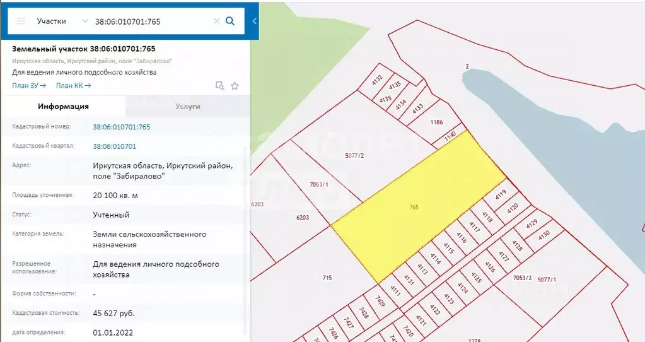Open План КК link
This screenshot has width=645, height=342.
click(x=73, y=86)
